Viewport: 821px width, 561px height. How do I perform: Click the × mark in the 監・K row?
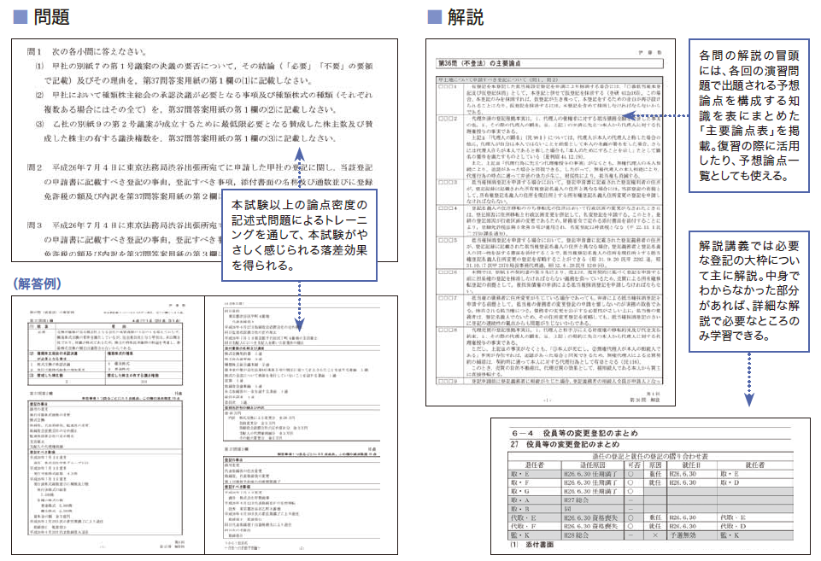pos(655,535)
